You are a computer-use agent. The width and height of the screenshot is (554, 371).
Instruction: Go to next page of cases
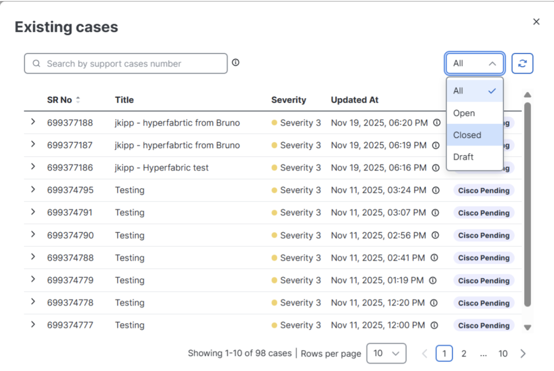523,354
